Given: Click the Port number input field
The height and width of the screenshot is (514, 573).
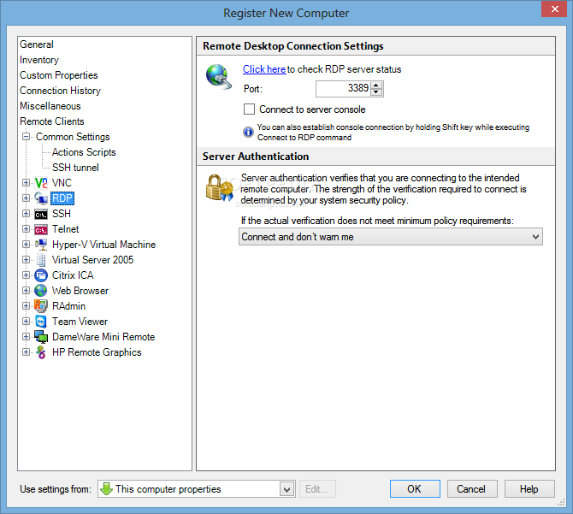Looking at the screenshot, I should point(344,89).
